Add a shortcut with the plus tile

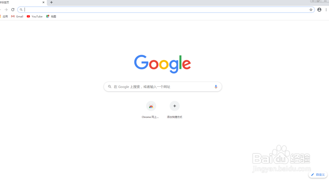[x=175, y=106]
